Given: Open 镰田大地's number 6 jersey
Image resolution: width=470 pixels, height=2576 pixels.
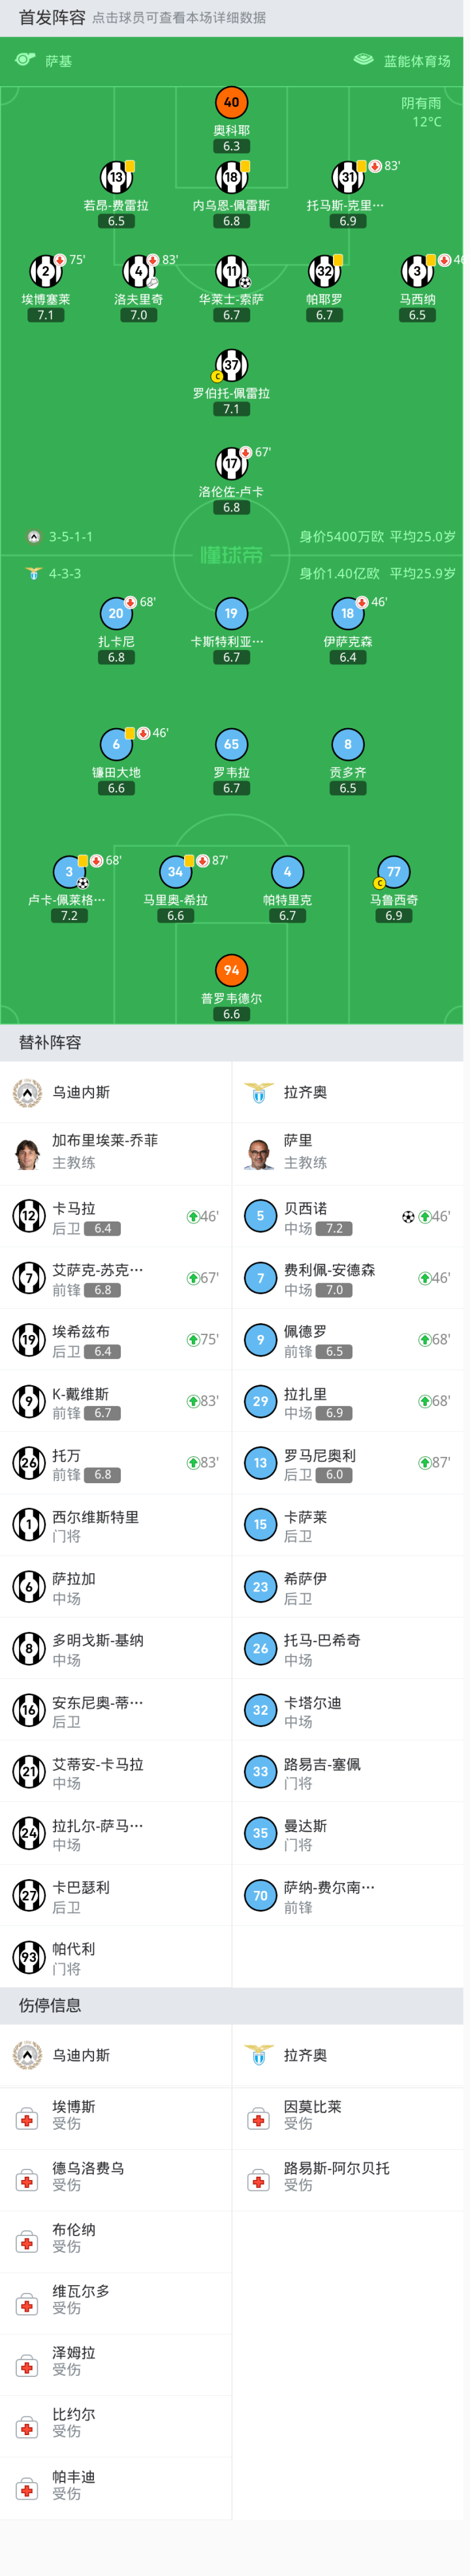Looking at the screenshot, I should (x=116, y=744).
